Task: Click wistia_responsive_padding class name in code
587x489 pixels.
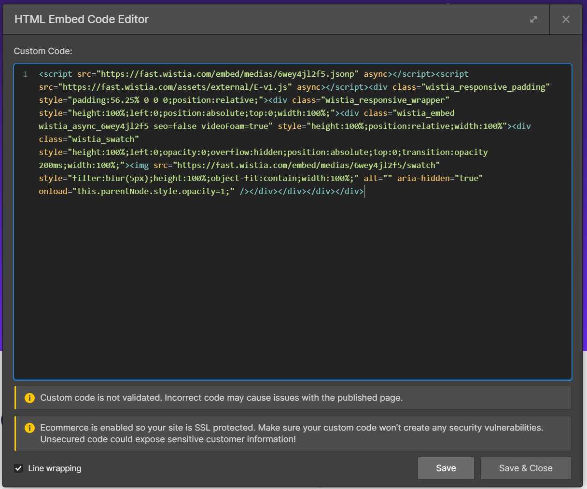Action: (488, 87)
